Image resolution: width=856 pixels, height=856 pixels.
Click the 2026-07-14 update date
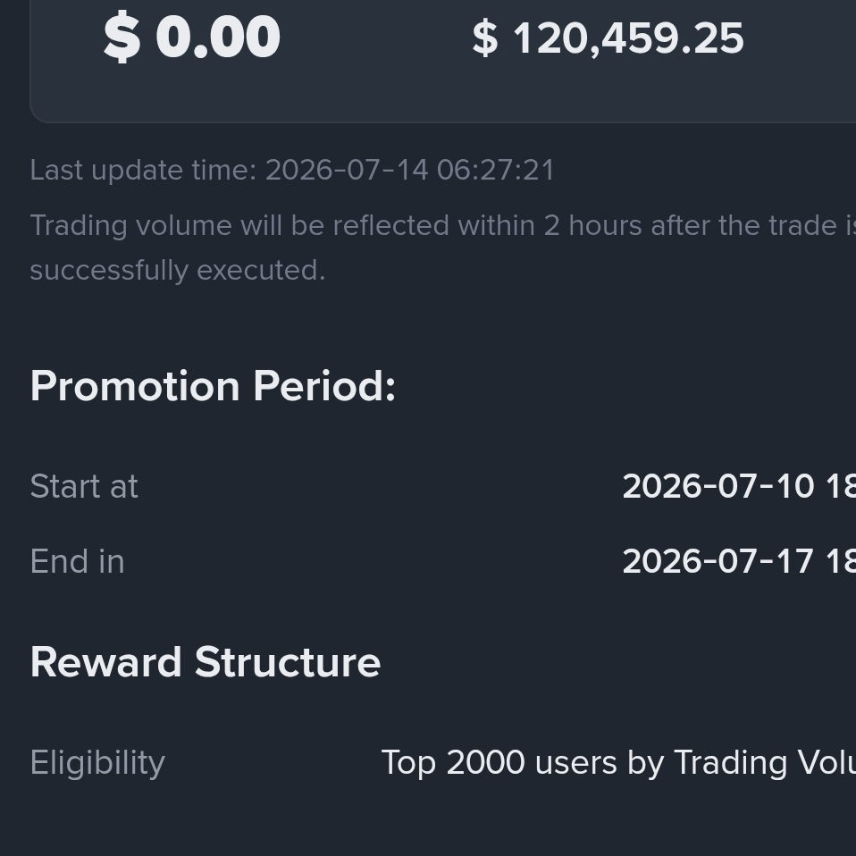[347, 170]
